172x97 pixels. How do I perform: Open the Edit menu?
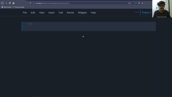33,13
